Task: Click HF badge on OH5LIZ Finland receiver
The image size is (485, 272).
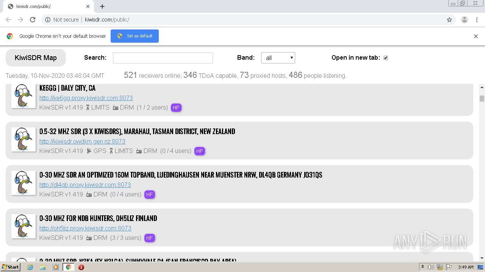Action: click(150, 238)
